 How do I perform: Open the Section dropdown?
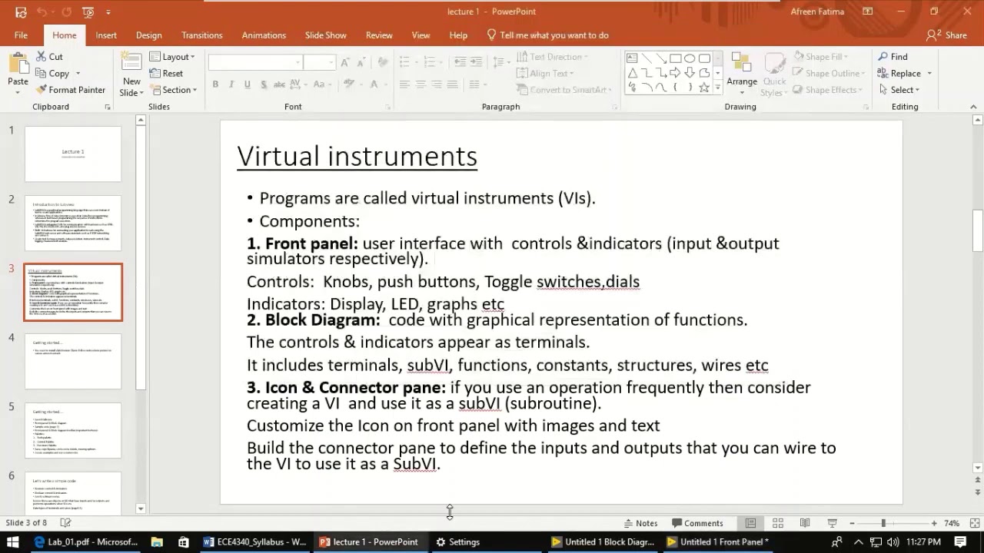(173, 90)
